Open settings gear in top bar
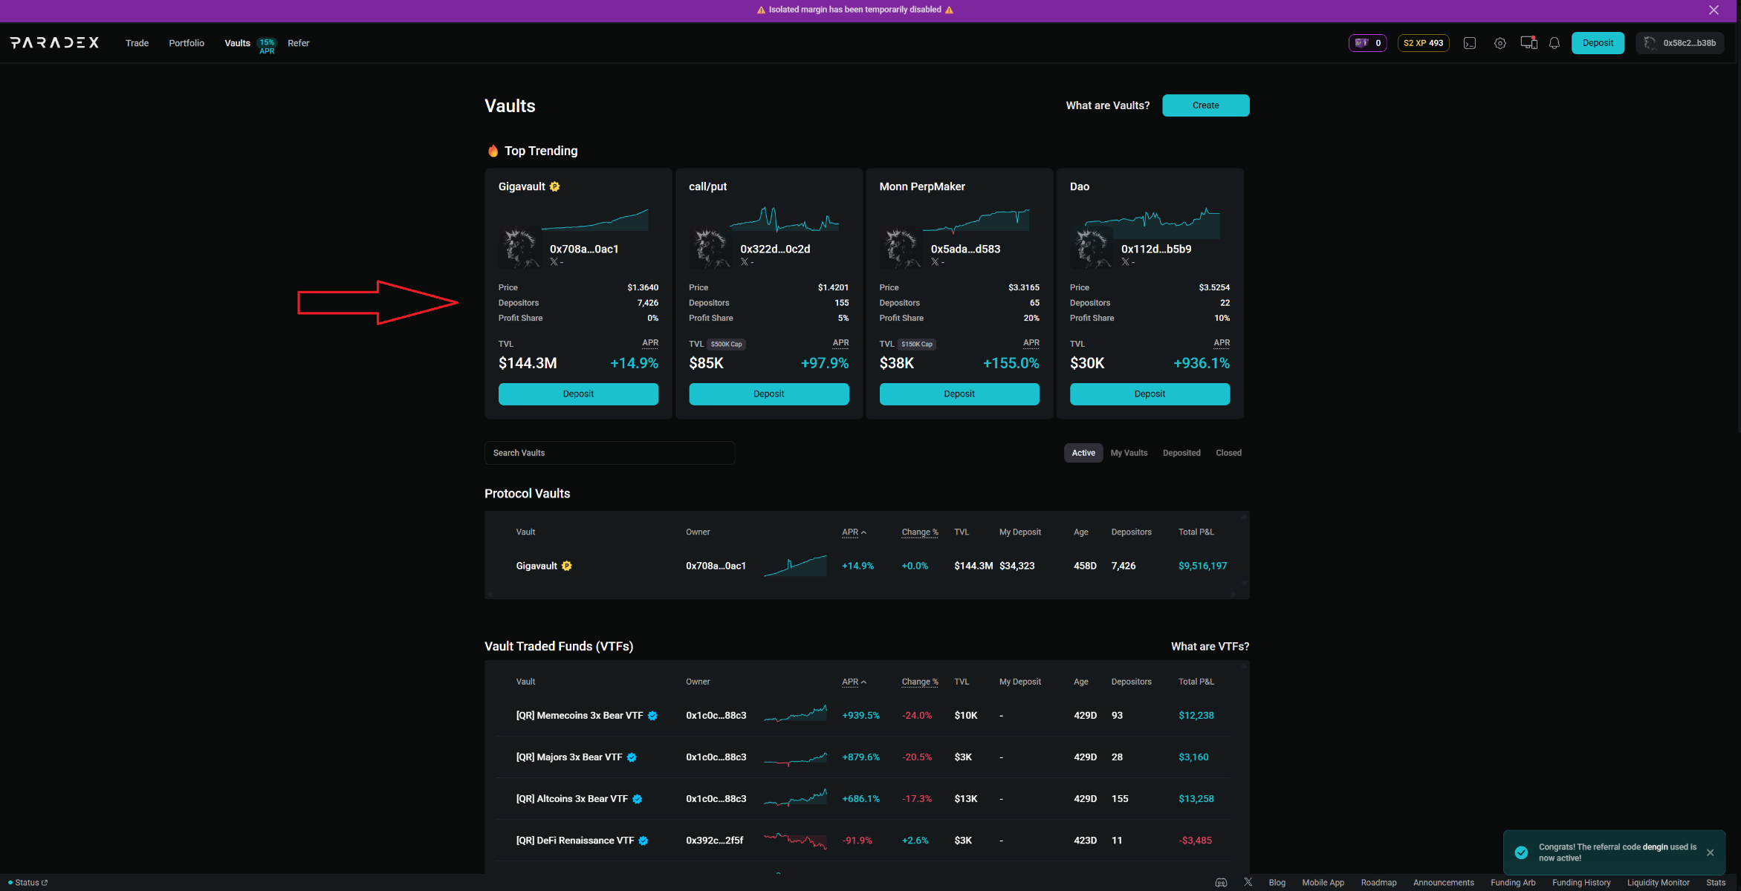Viewport: 1741px width, 891px height. click(x=1500, y=43)
